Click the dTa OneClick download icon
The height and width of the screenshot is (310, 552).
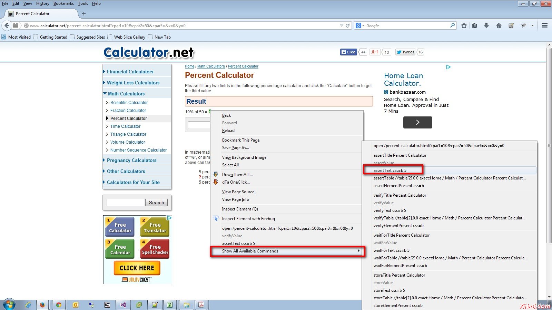(216, 182)
